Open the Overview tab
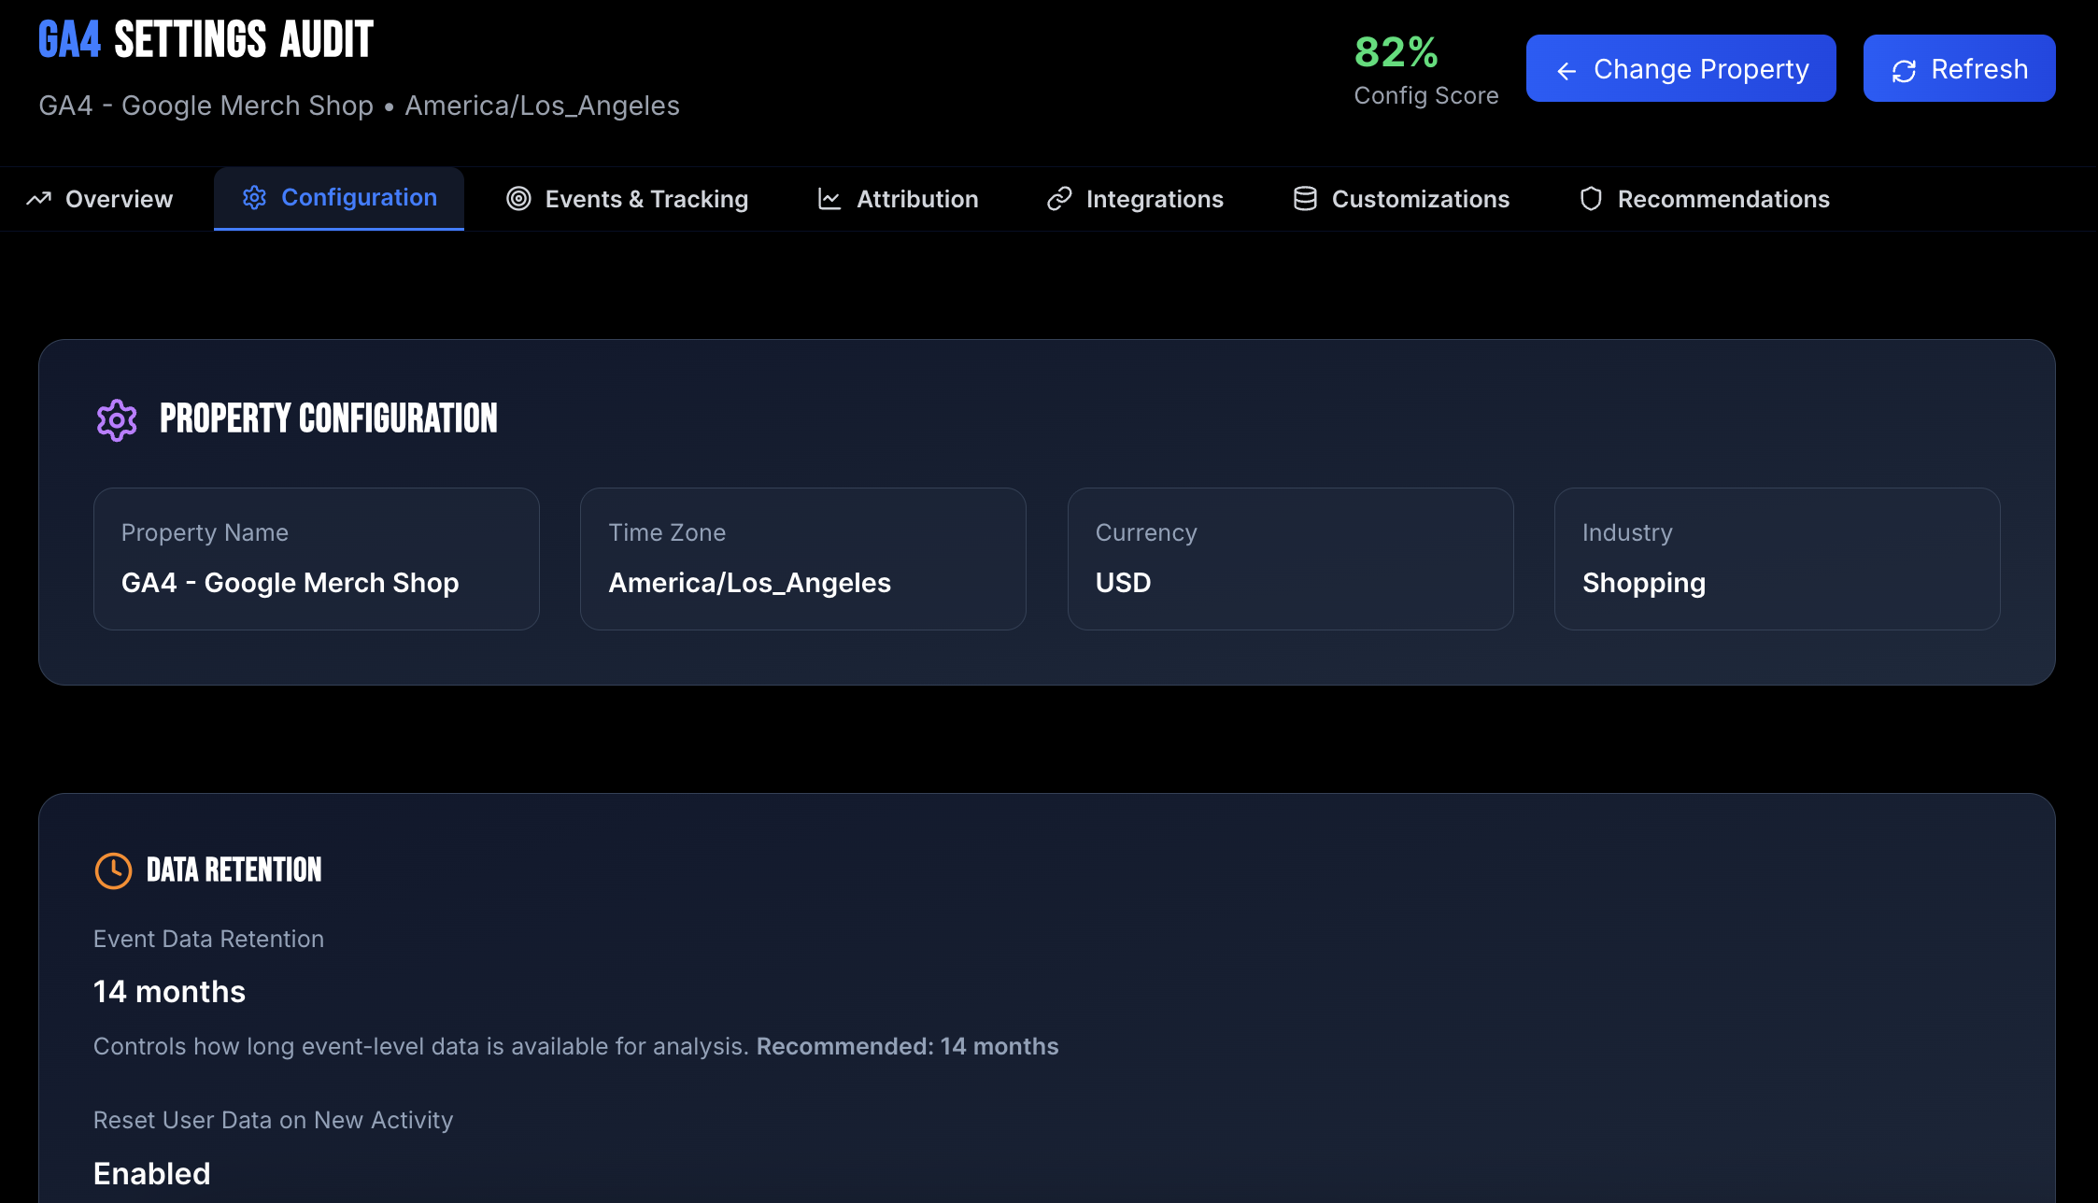The width and height of the screenshot is (2098, 1203). pos(100,199)
